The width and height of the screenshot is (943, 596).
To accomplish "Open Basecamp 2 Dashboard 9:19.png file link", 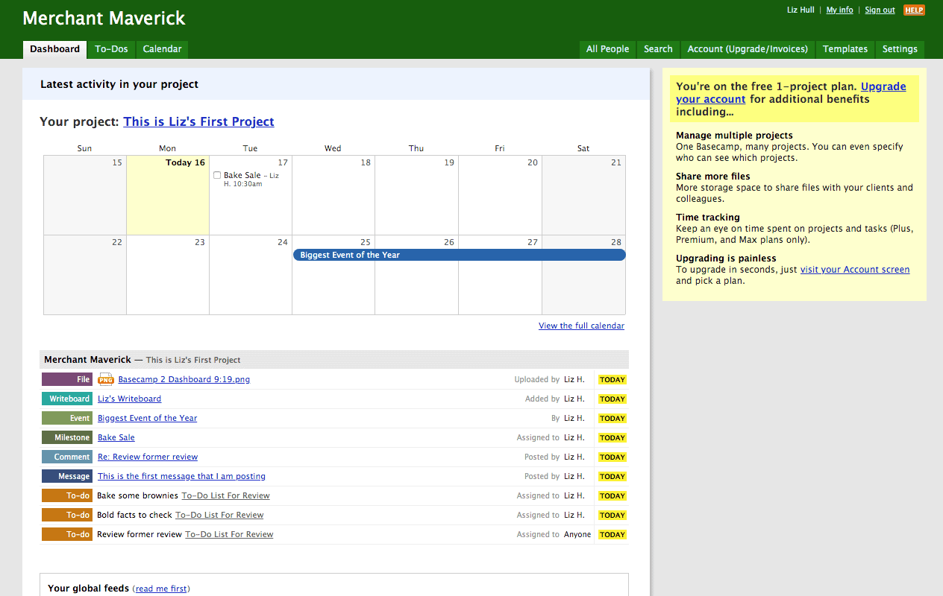I will (184, 379).
